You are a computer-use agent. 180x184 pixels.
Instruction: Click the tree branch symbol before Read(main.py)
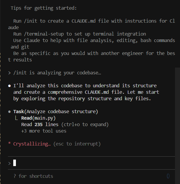click(x=16, y=118)
